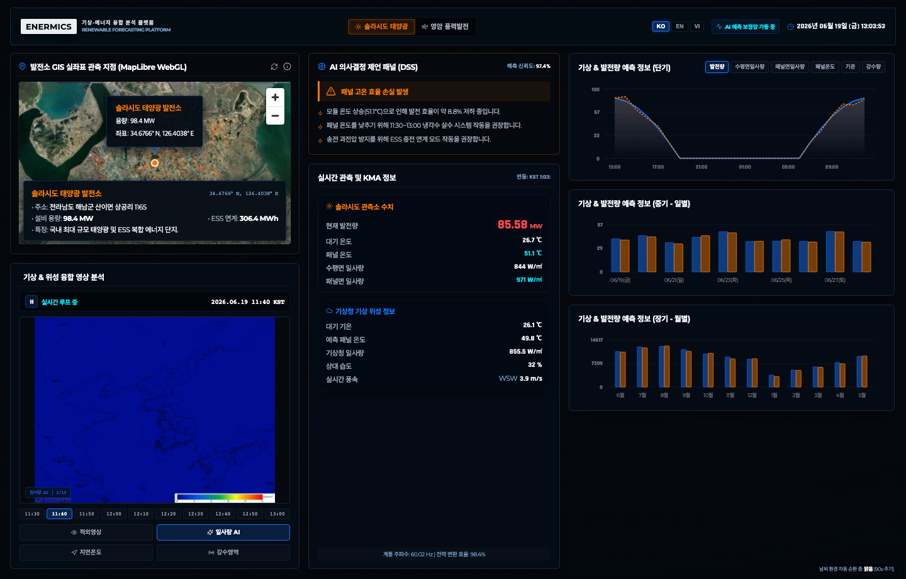This screenshot has height=579, width=906.
Task: Show 지면온도 ground temperature layer
Action: (x=86, y=553)
